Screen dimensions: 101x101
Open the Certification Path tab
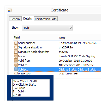point(46,19)
